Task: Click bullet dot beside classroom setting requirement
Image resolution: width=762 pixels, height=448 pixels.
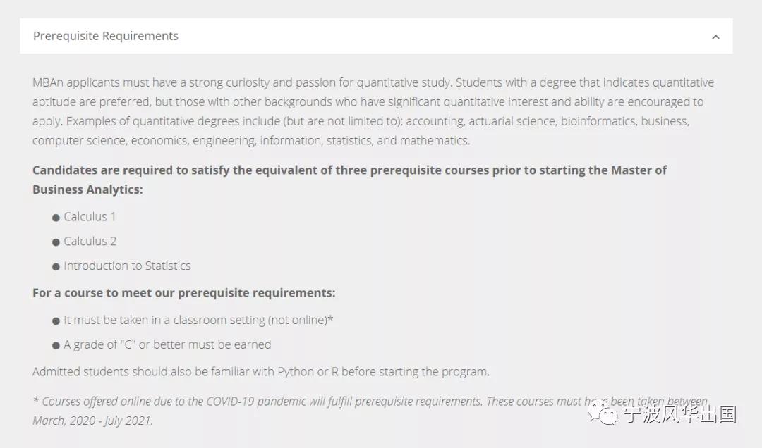Action: click(x=56, y=321)
